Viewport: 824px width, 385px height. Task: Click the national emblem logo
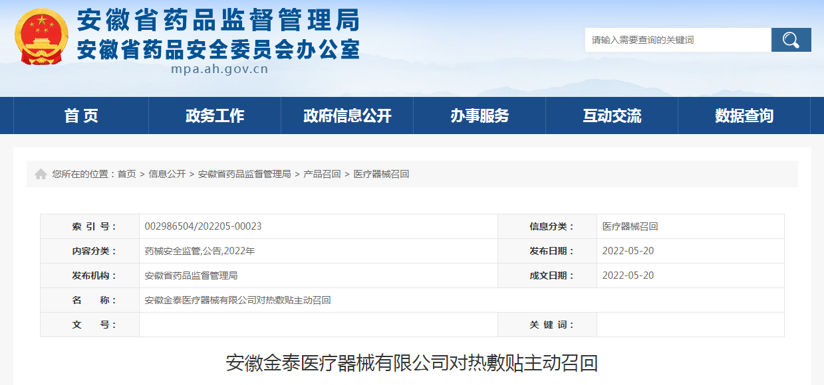42,37
